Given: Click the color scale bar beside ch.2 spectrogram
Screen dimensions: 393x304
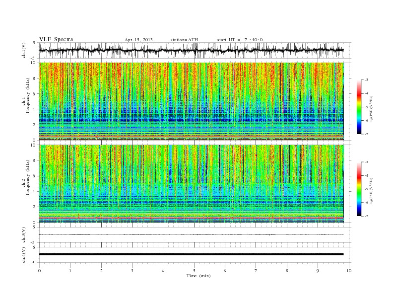Looking at the screenshot, I should coord(359,189).
